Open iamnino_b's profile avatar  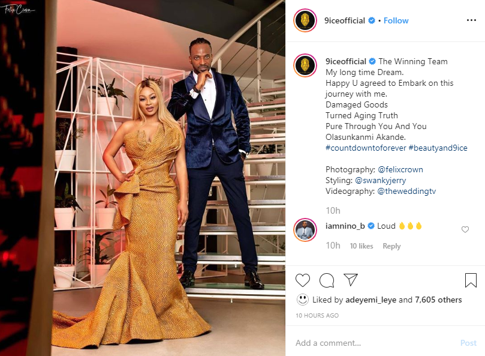click(x=305, y=230)
